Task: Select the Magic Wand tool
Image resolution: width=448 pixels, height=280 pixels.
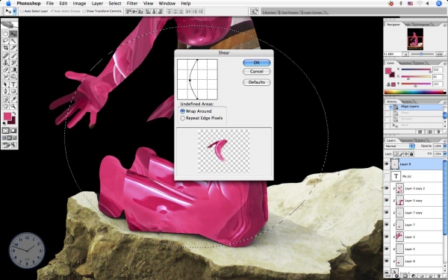Action: point(13,41)
